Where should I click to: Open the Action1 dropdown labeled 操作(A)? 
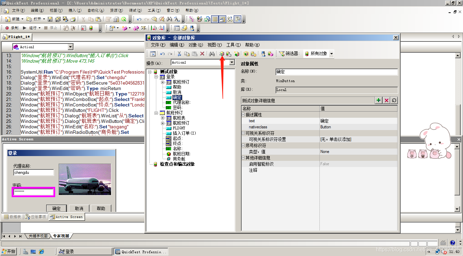click(x=232, y=62)
